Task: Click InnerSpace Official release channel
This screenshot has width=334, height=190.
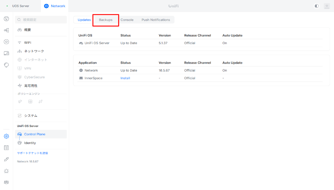Action: 189,78
